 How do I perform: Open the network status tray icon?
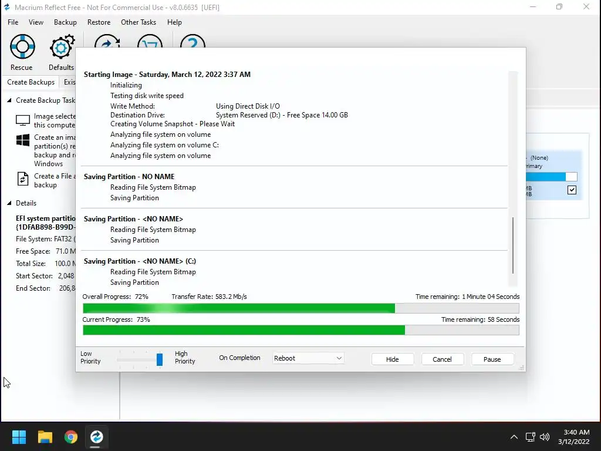pos(530,437)
